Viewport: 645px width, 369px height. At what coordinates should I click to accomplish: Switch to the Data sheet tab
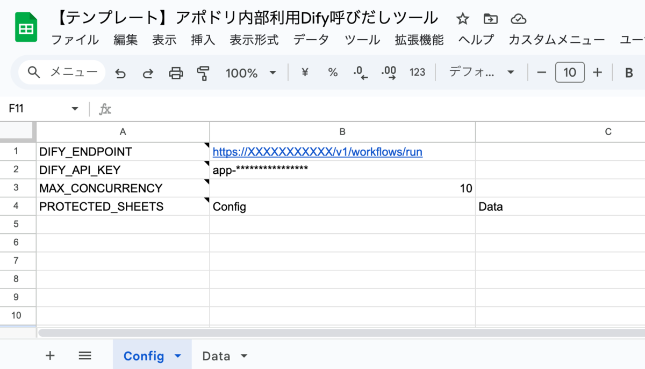(216, 356)
